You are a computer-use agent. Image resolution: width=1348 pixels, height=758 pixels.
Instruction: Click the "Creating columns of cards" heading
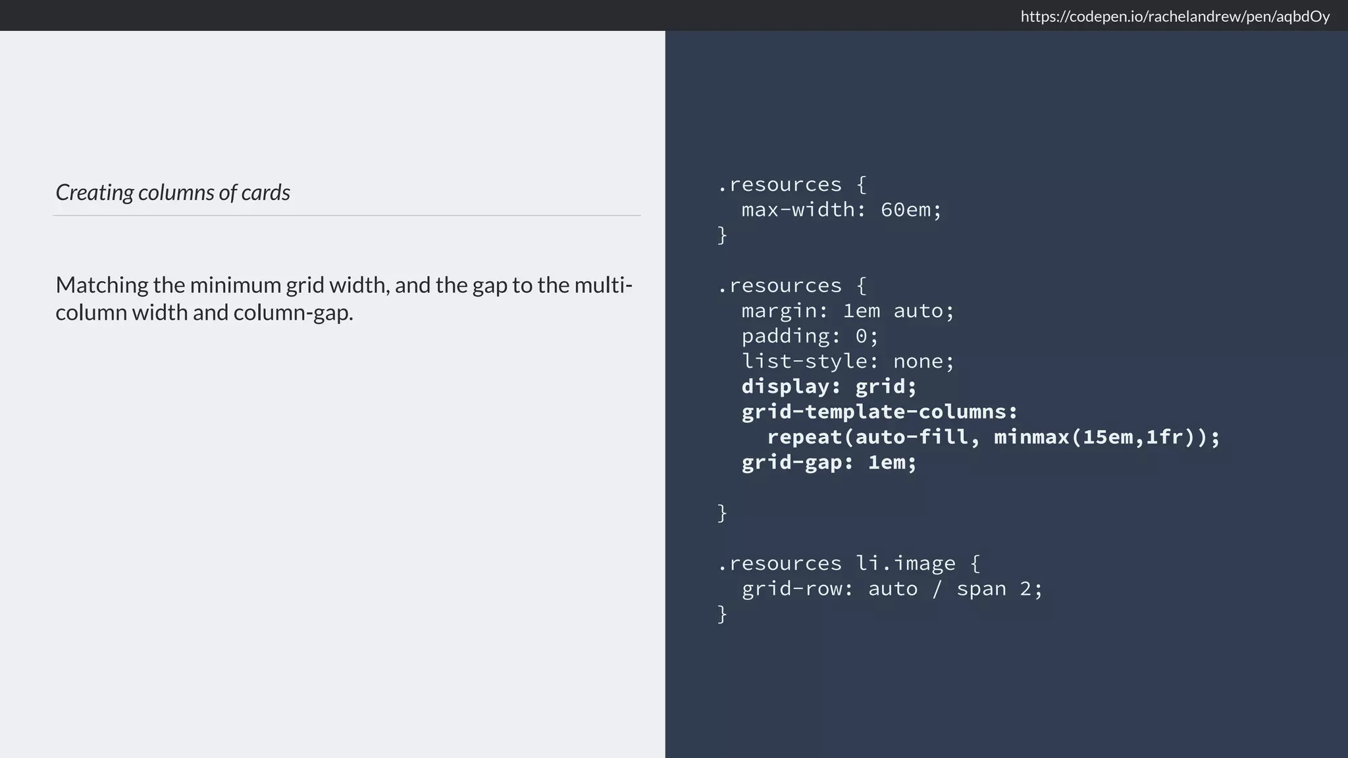172,193
